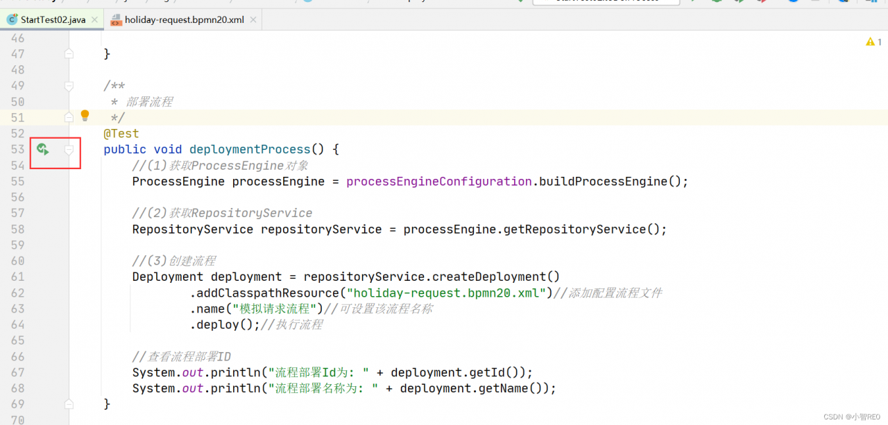
Task: Click the comment //执行流程
Action: tap(291, 324)
